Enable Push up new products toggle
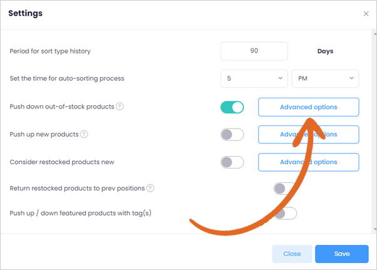The height and width of the screenshot is (270, 377). pyautogui.click(x=232, y=135)
